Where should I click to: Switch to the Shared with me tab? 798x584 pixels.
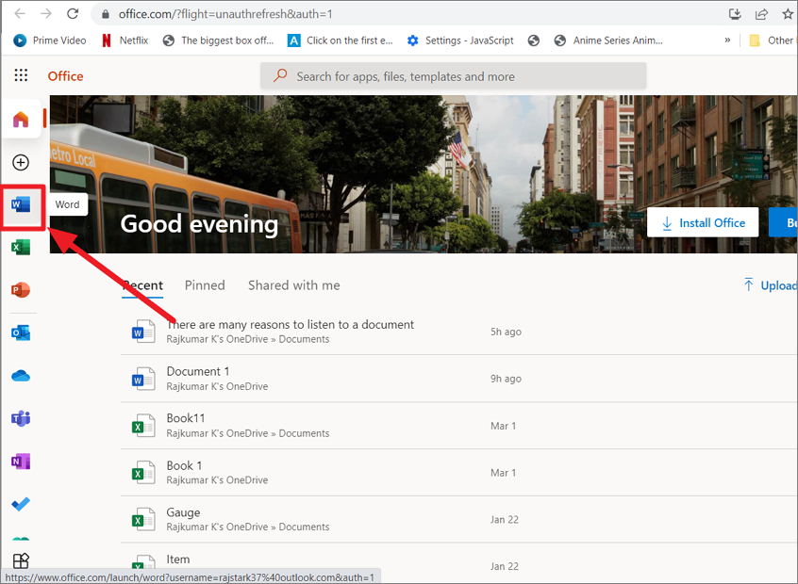[x=293, y=285]
